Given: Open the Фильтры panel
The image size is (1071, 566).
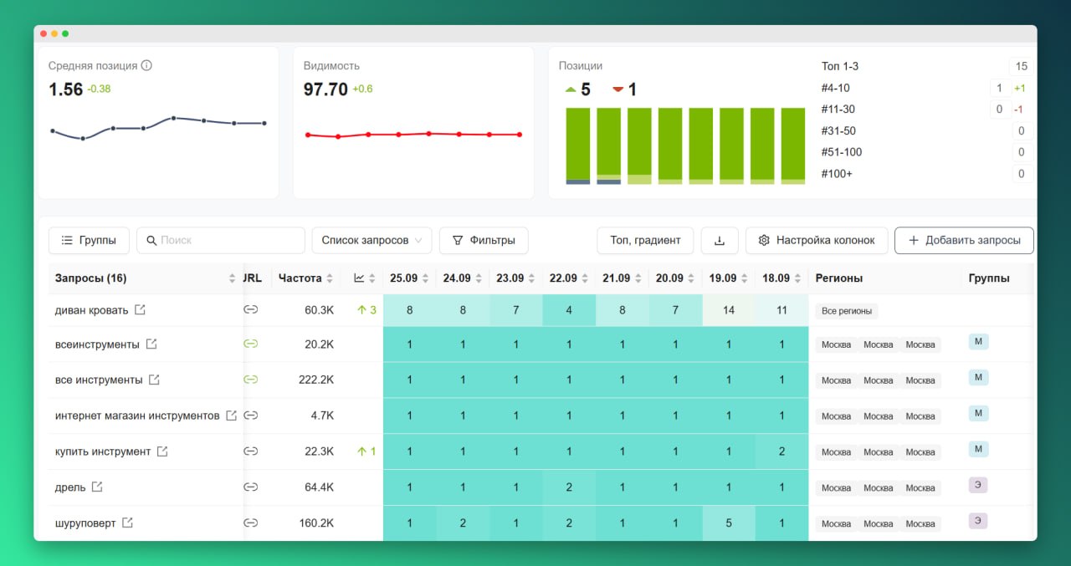Looking at the screenshot, I should click(484, 240).
